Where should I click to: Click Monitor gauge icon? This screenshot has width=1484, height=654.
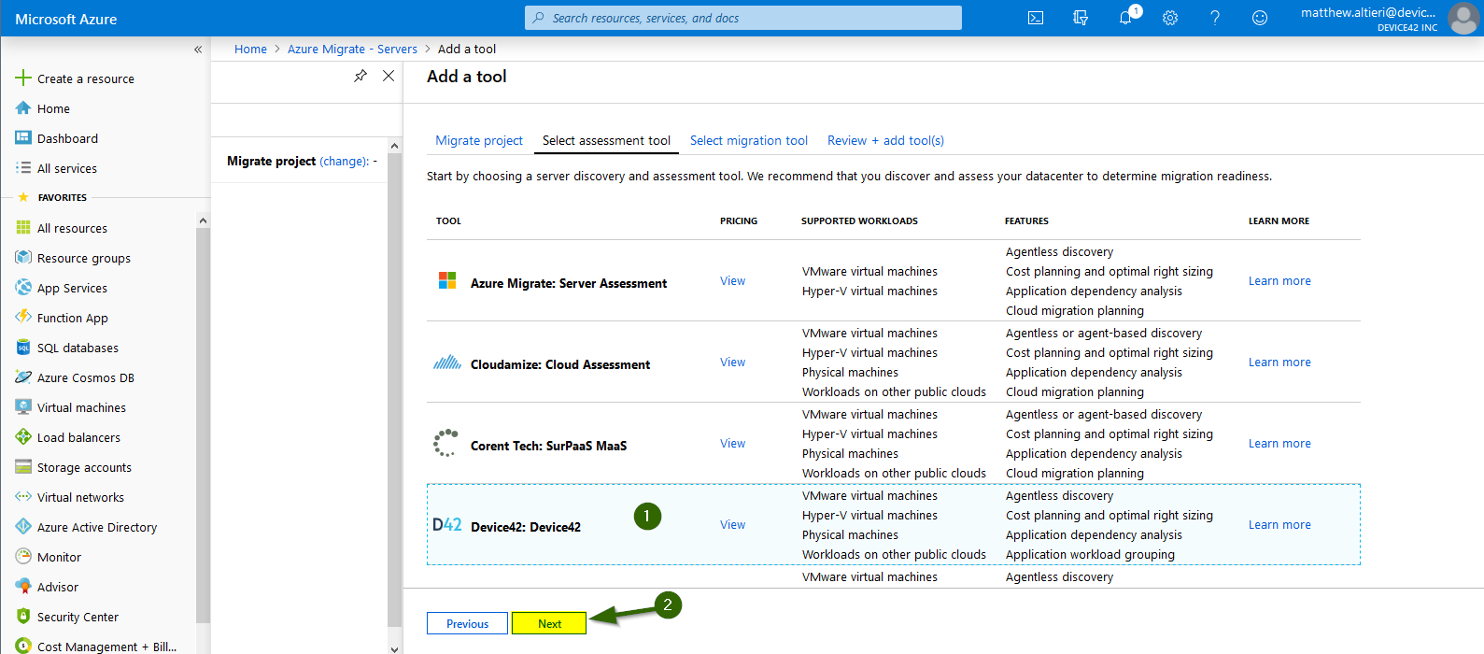coord(23,557)
